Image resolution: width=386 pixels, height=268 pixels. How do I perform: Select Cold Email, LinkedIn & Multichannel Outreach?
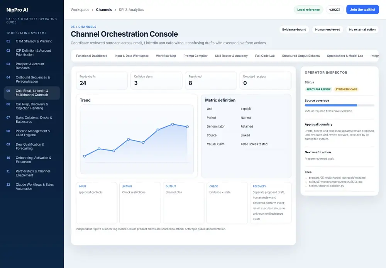click(x=32, y=93)
